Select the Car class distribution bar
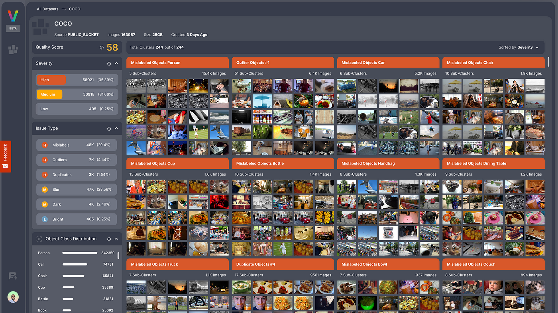The image size is (558, 313). coord(75,264)
